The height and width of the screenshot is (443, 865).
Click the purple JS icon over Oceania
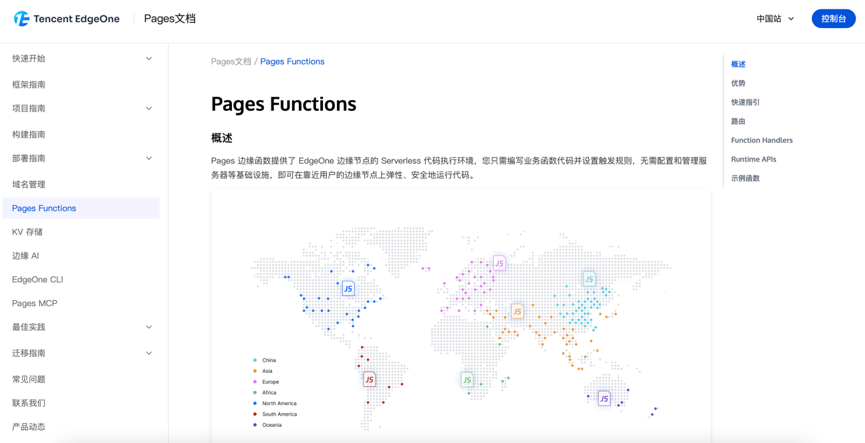tap(604, 398)
